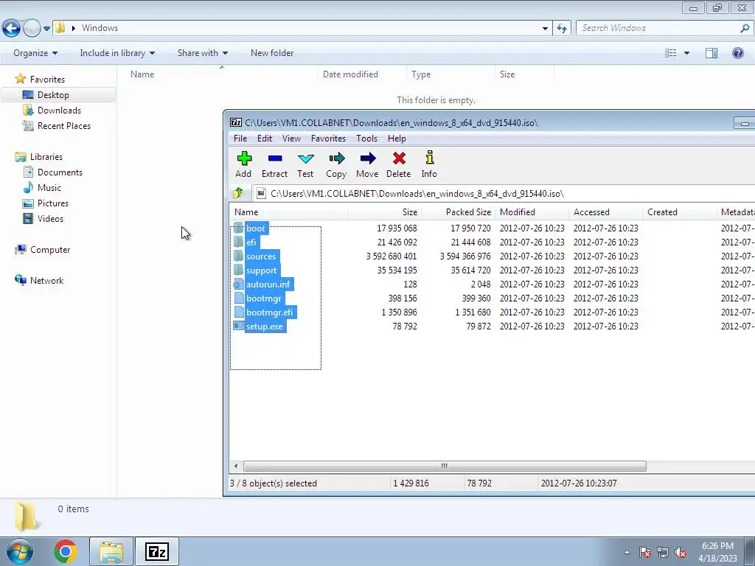The width and height of the screenshot is (755, 566).
Task: Show the Explorer preview pane
Action: 711,53
